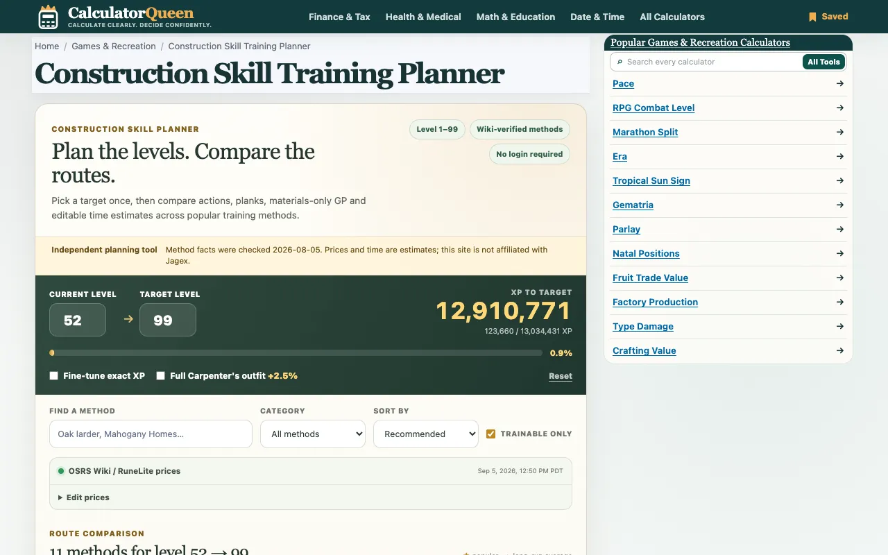Screen dimensions: 888x555
Task: Click the search magnifier icon in sidebar
Action: click(x=620, y=62)
